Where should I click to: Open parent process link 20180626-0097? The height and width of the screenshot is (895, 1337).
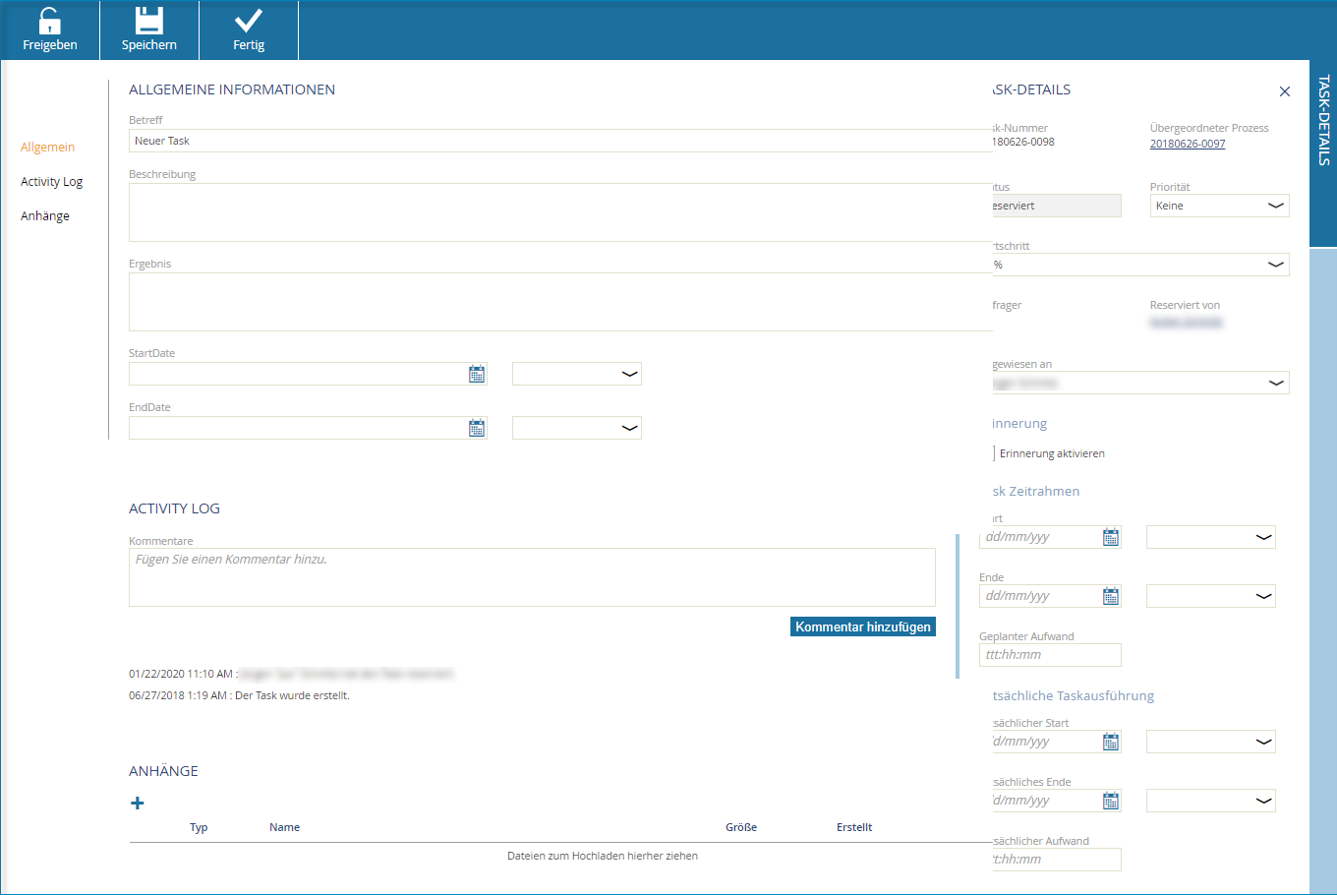tap(1188, 144)
